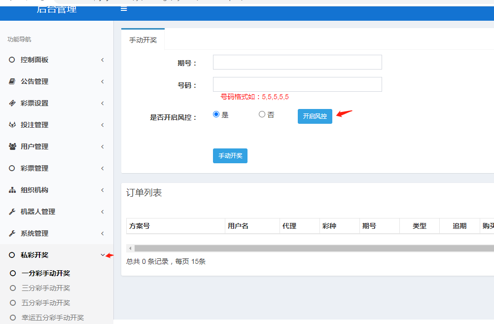This screenshot has width=494, height=324.
Task: Open the hamburger menu in the top bar
Action: tap(123, 8)
